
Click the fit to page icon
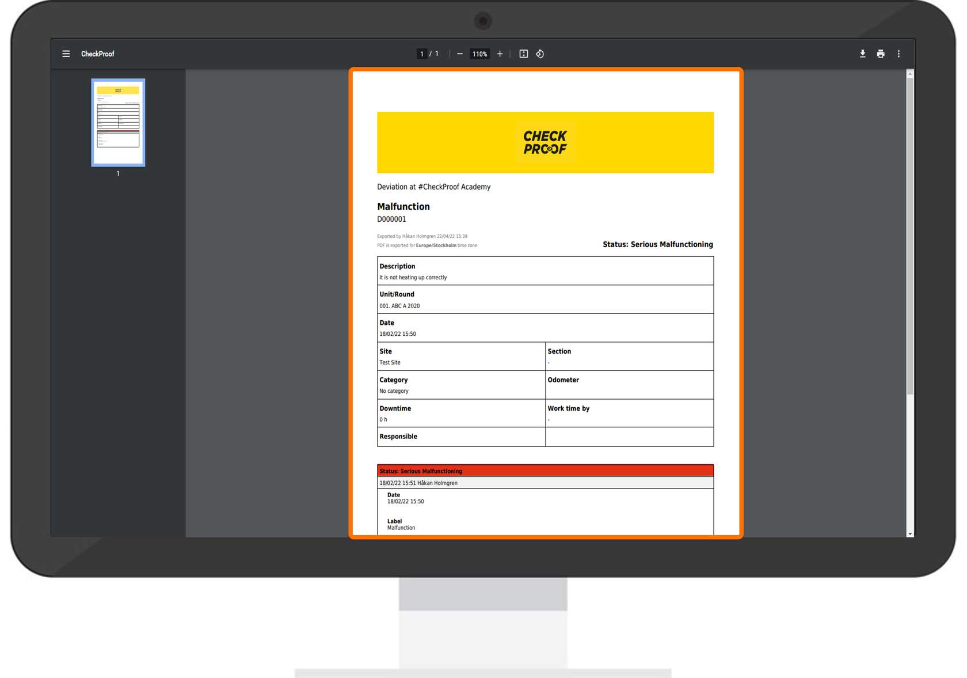tap(523, 54)
